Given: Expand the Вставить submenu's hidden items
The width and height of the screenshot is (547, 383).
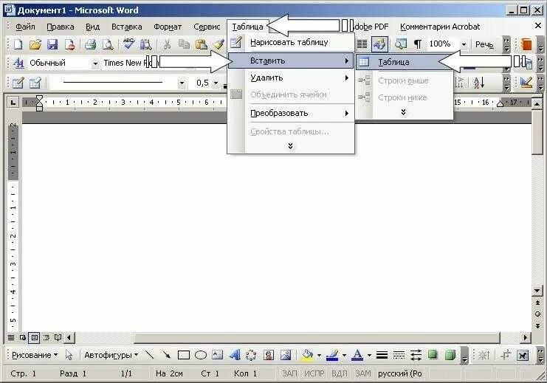Looking at the screenshot, I should [x=404, y=112].
